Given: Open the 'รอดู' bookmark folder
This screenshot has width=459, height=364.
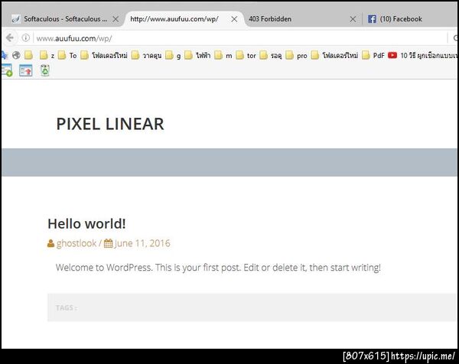Looking at the screenshot, I should (271, 55).
